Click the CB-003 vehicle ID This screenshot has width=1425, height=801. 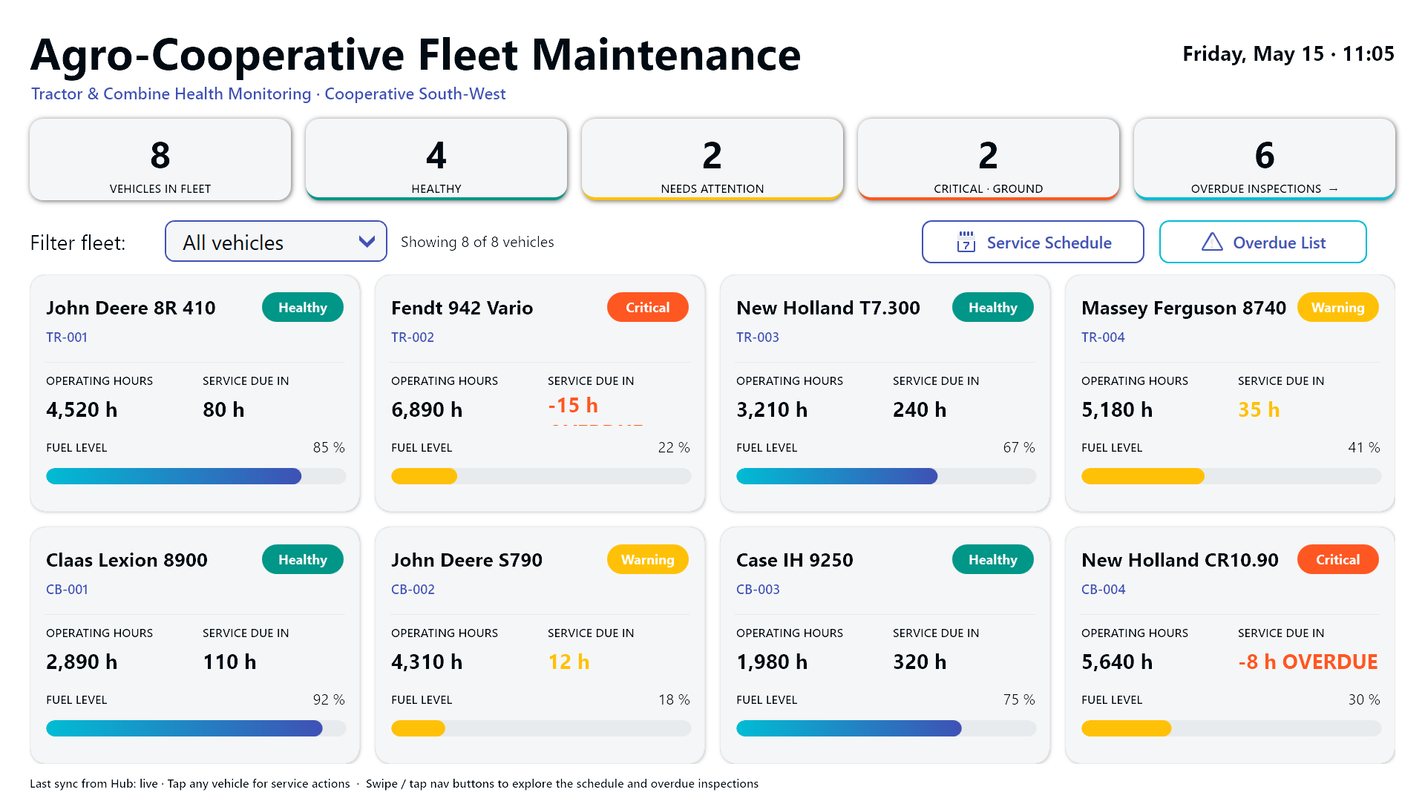[759, 590]
